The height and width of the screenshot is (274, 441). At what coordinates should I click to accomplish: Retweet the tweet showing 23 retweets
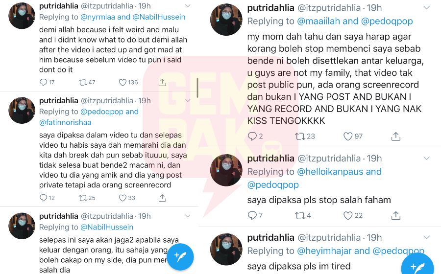pyautogui.click(x=300, y=137)
